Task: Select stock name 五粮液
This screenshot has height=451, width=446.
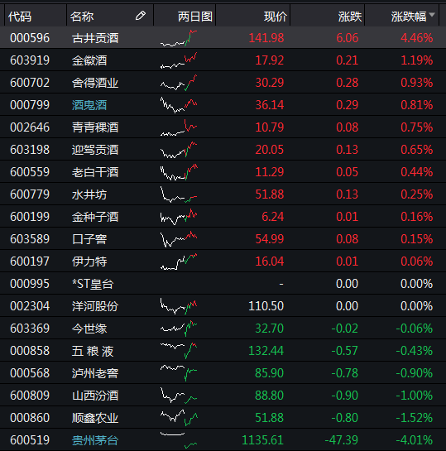Action: click(x=93, y=351)
